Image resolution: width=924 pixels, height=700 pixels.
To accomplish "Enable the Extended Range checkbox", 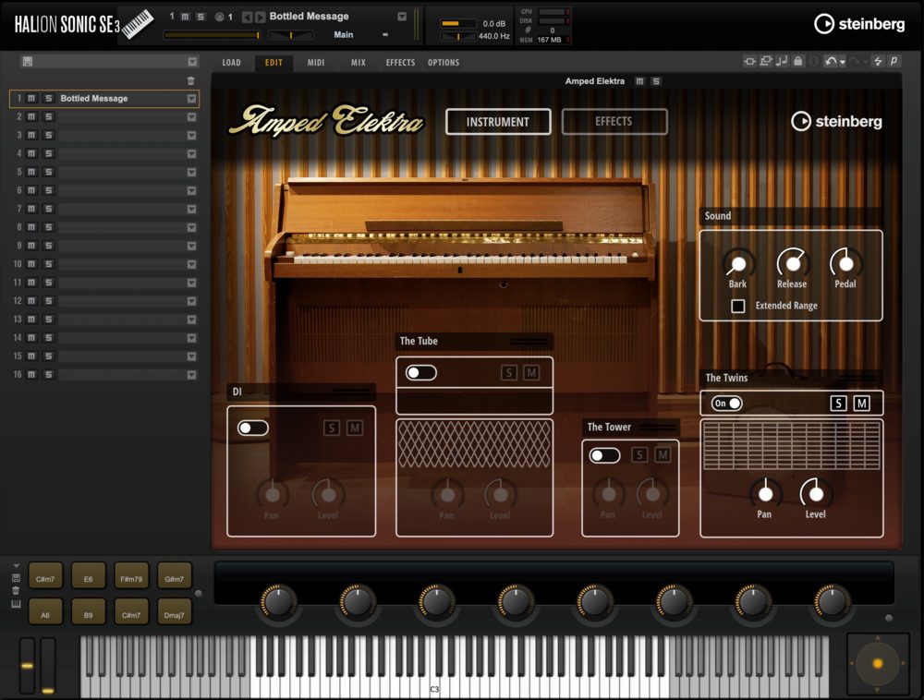I will (737, 307).
